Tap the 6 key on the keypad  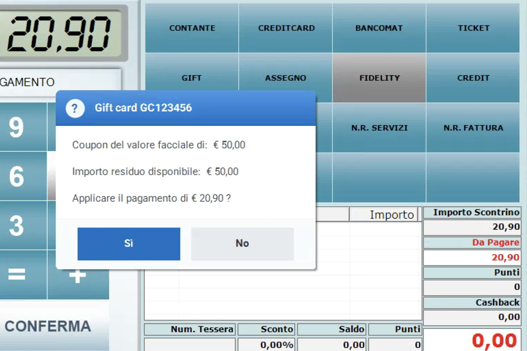[23, 176]
